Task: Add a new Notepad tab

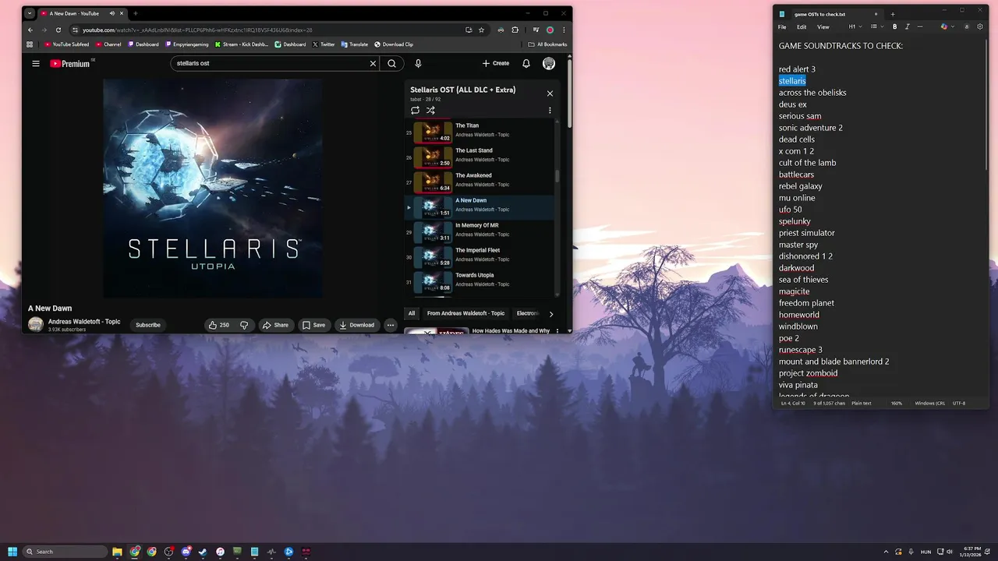Action: coord(893,14)
